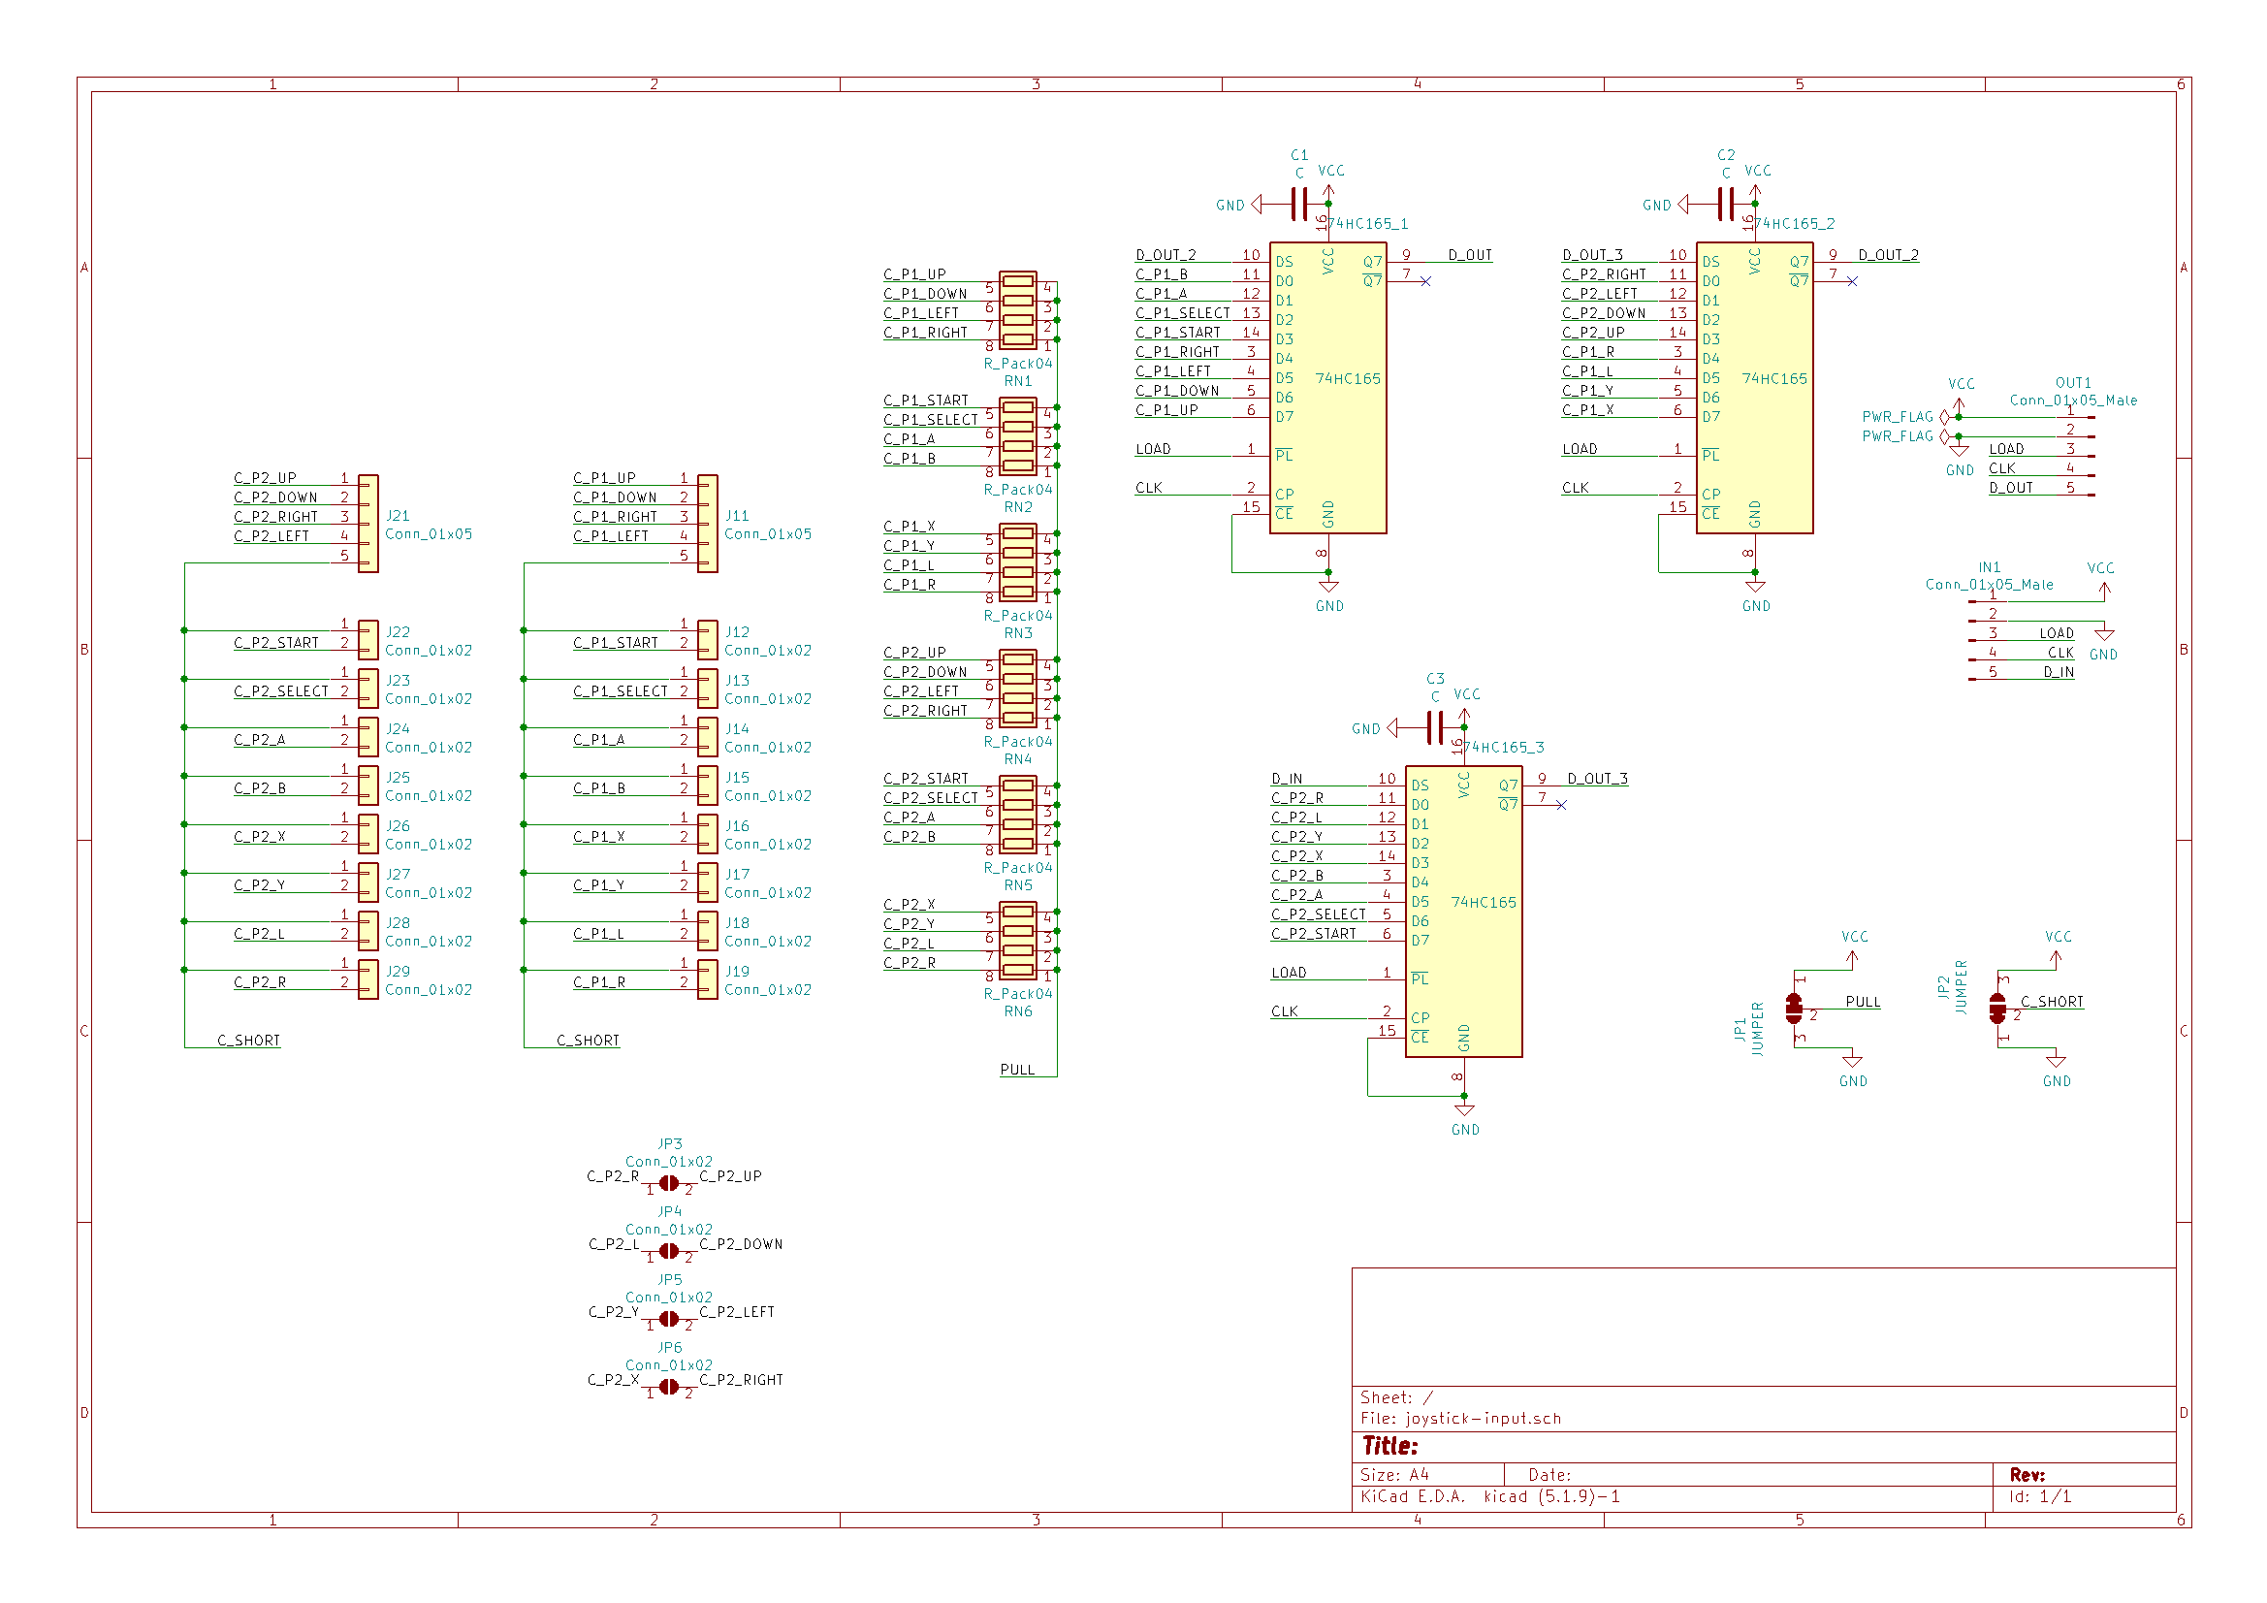Click the Rev: field in title block

[x=2028, y=1475]
